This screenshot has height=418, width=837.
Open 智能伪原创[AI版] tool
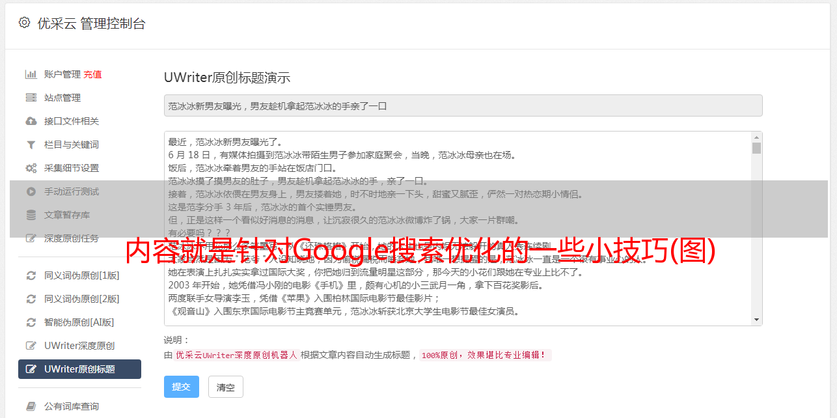click(79, 322)
